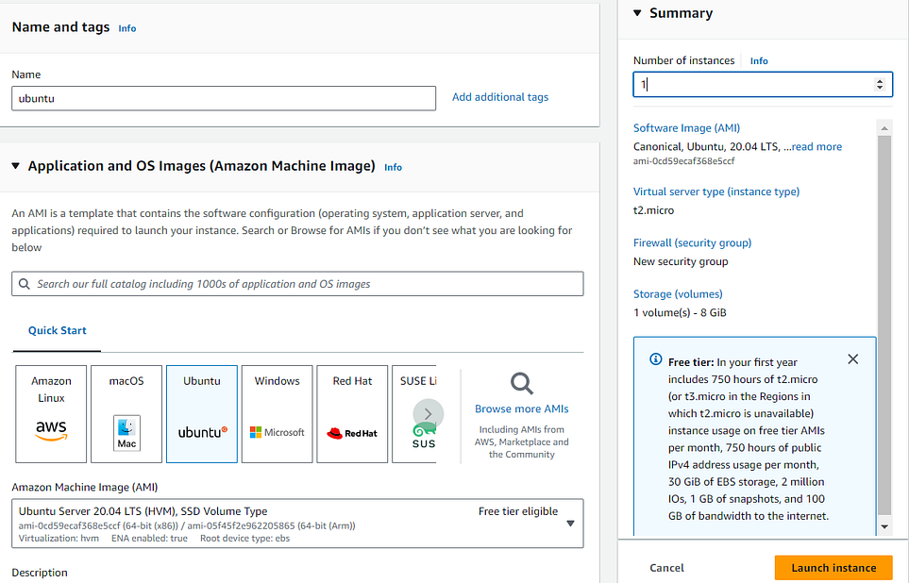Select the Amazon Linux AMI card

[x=51, y=414]
